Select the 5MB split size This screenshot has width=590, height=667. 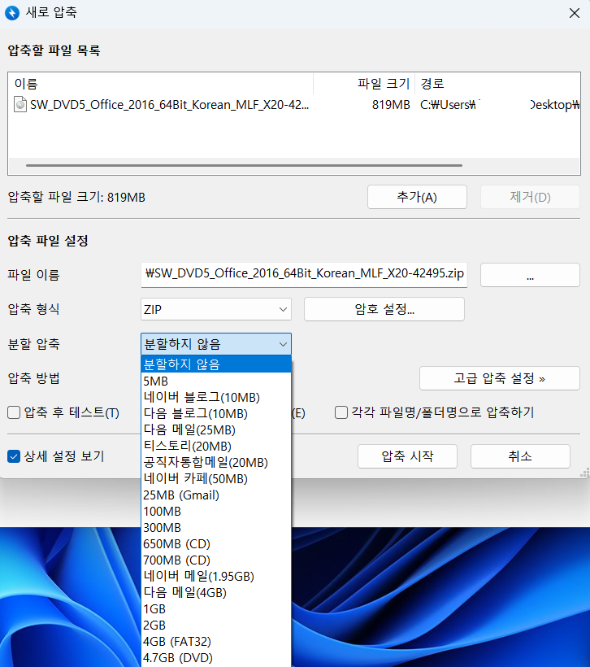216,381
